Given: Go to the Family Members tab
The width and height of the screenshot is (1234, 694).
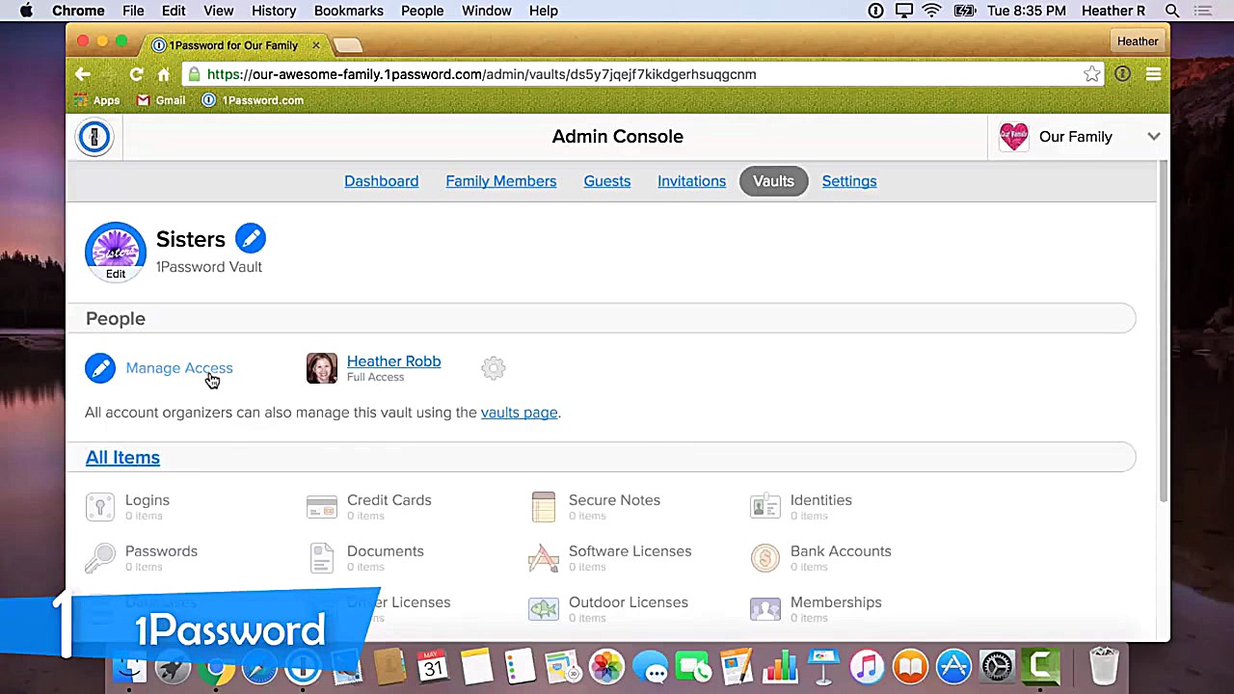Looking at the screenshot, I should (500, 181).
